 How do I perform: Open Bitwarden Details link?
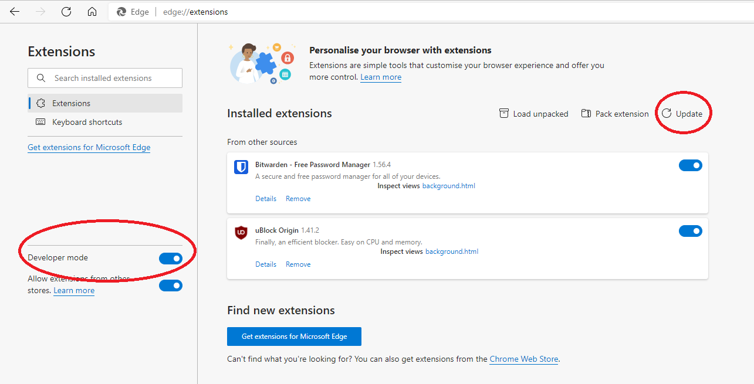click(266, 199)
